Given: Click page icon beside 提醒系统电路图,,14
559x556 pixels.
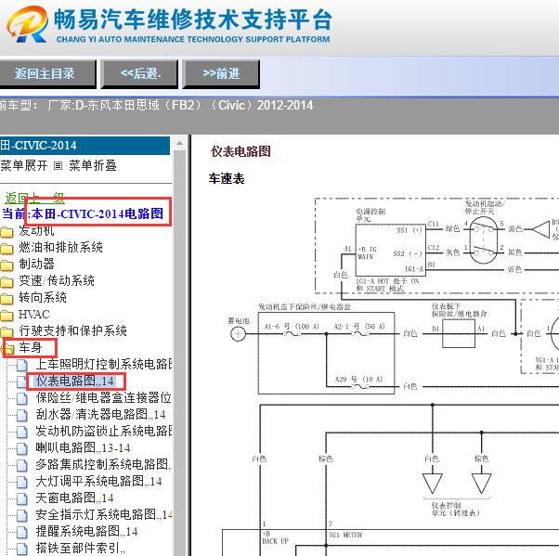Looking at the screenshot, I should point(22,532).
